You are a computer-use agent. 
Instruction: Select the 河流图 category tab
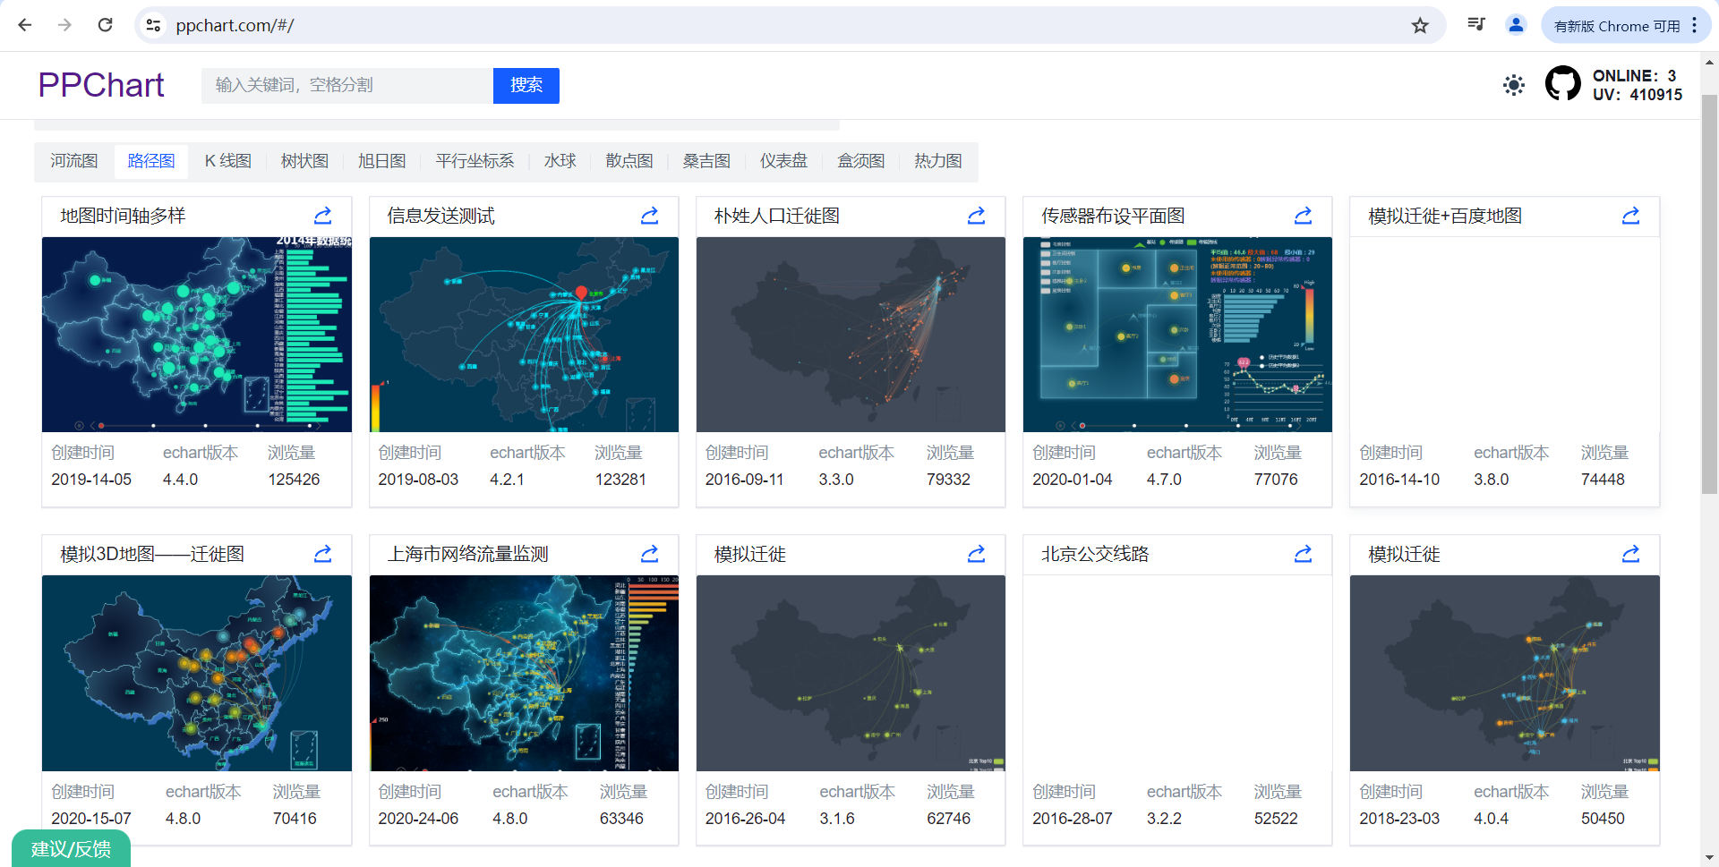[x=73, y=161]
